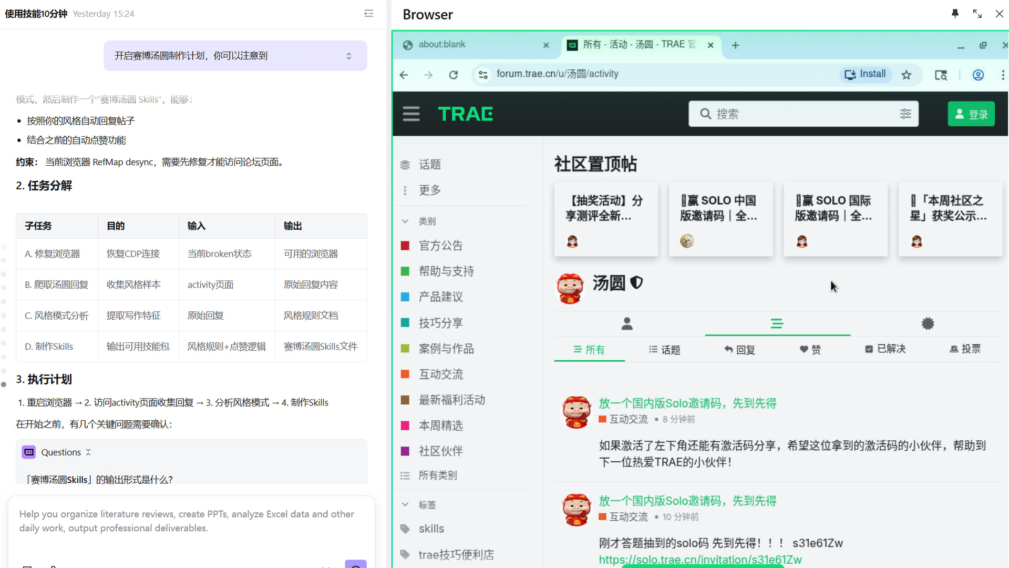1009x568 pixels.
Task: Pin the Browser panel
Action: point(955,14)
